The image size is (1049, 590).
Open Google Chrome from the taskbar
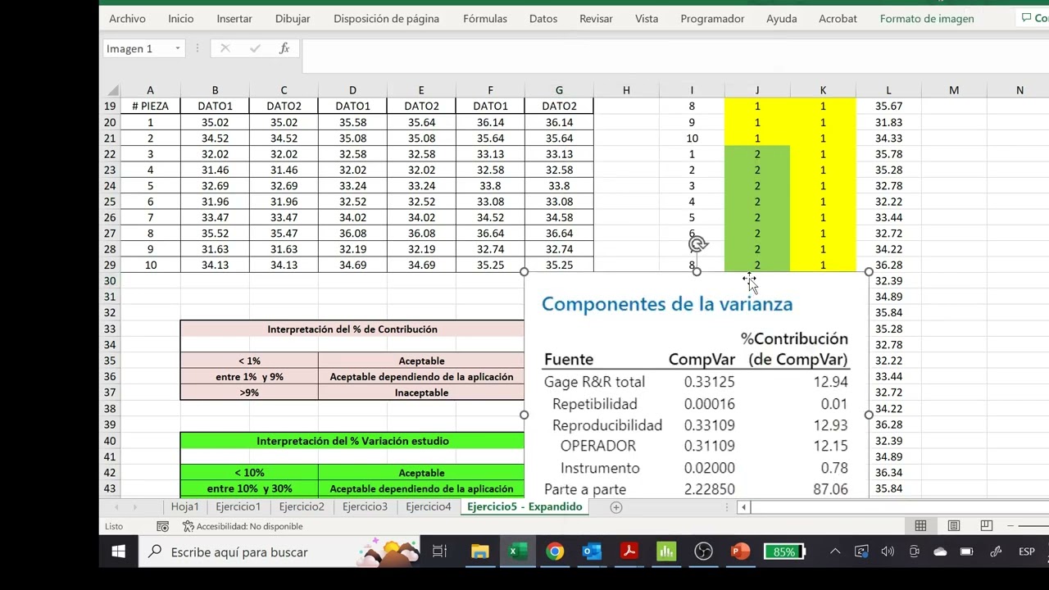click(555, 551)
